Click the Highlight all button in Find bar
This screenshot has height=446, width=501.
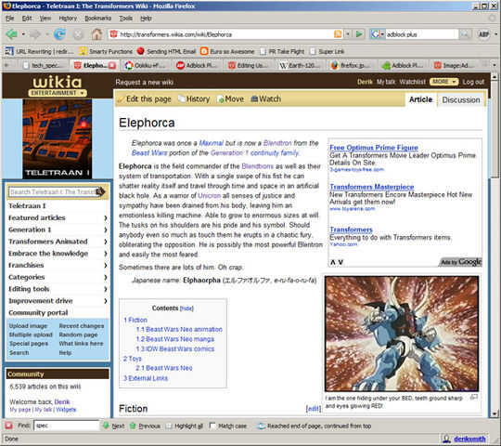tap(184, 426)
